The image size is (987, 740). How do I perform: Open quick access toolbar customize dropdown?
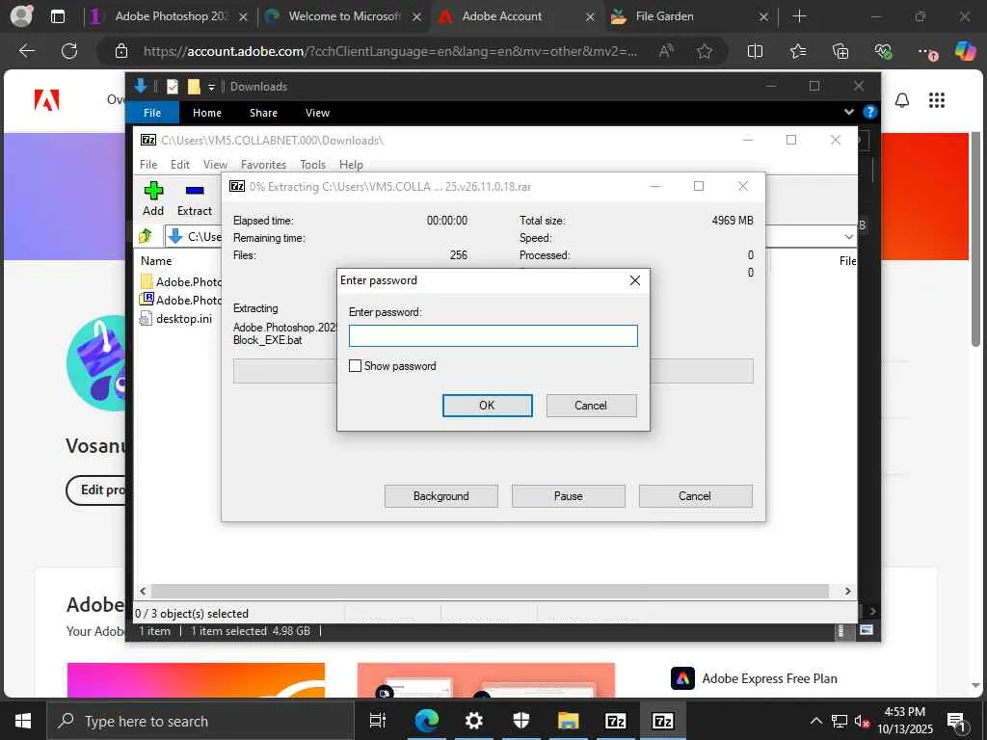coord(211,87)
